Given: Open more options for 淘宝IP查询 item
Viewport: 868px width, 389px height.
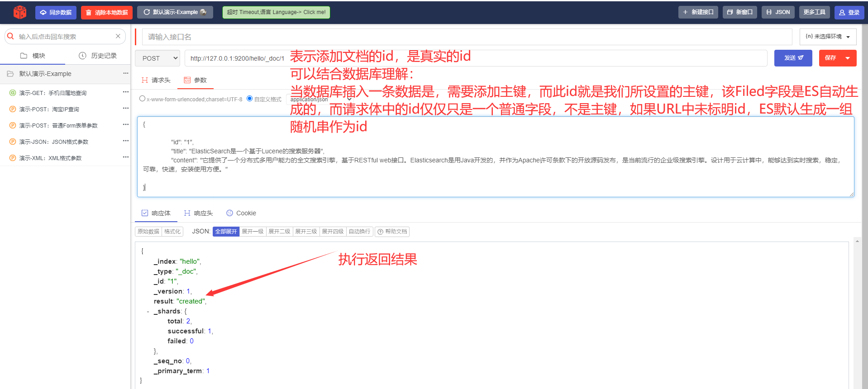Looking at the screenshot, I should [126, 108].
